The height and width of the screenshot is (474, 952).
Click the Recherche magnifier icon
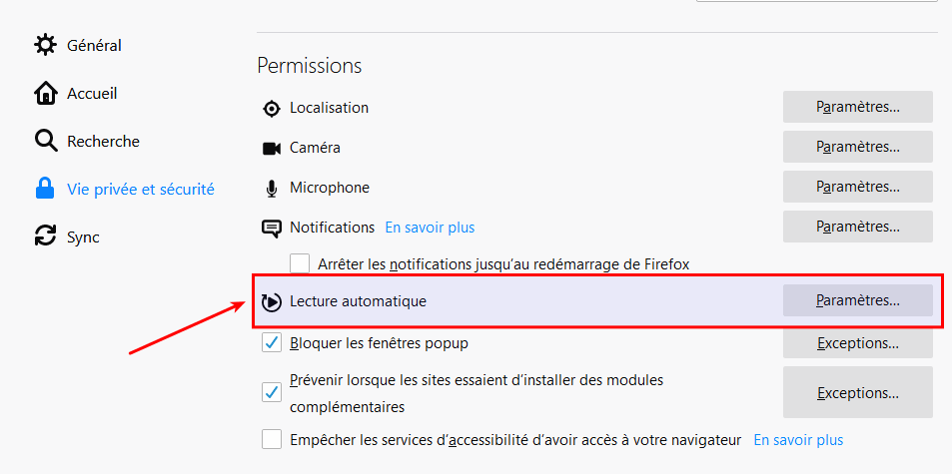point(46,141)
